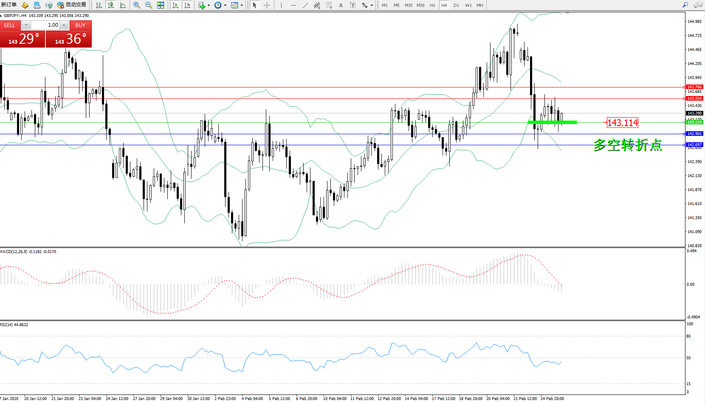This screenshot has height=403, width=705.
Task: Click the red SELL button
Action: pos(10,25)
